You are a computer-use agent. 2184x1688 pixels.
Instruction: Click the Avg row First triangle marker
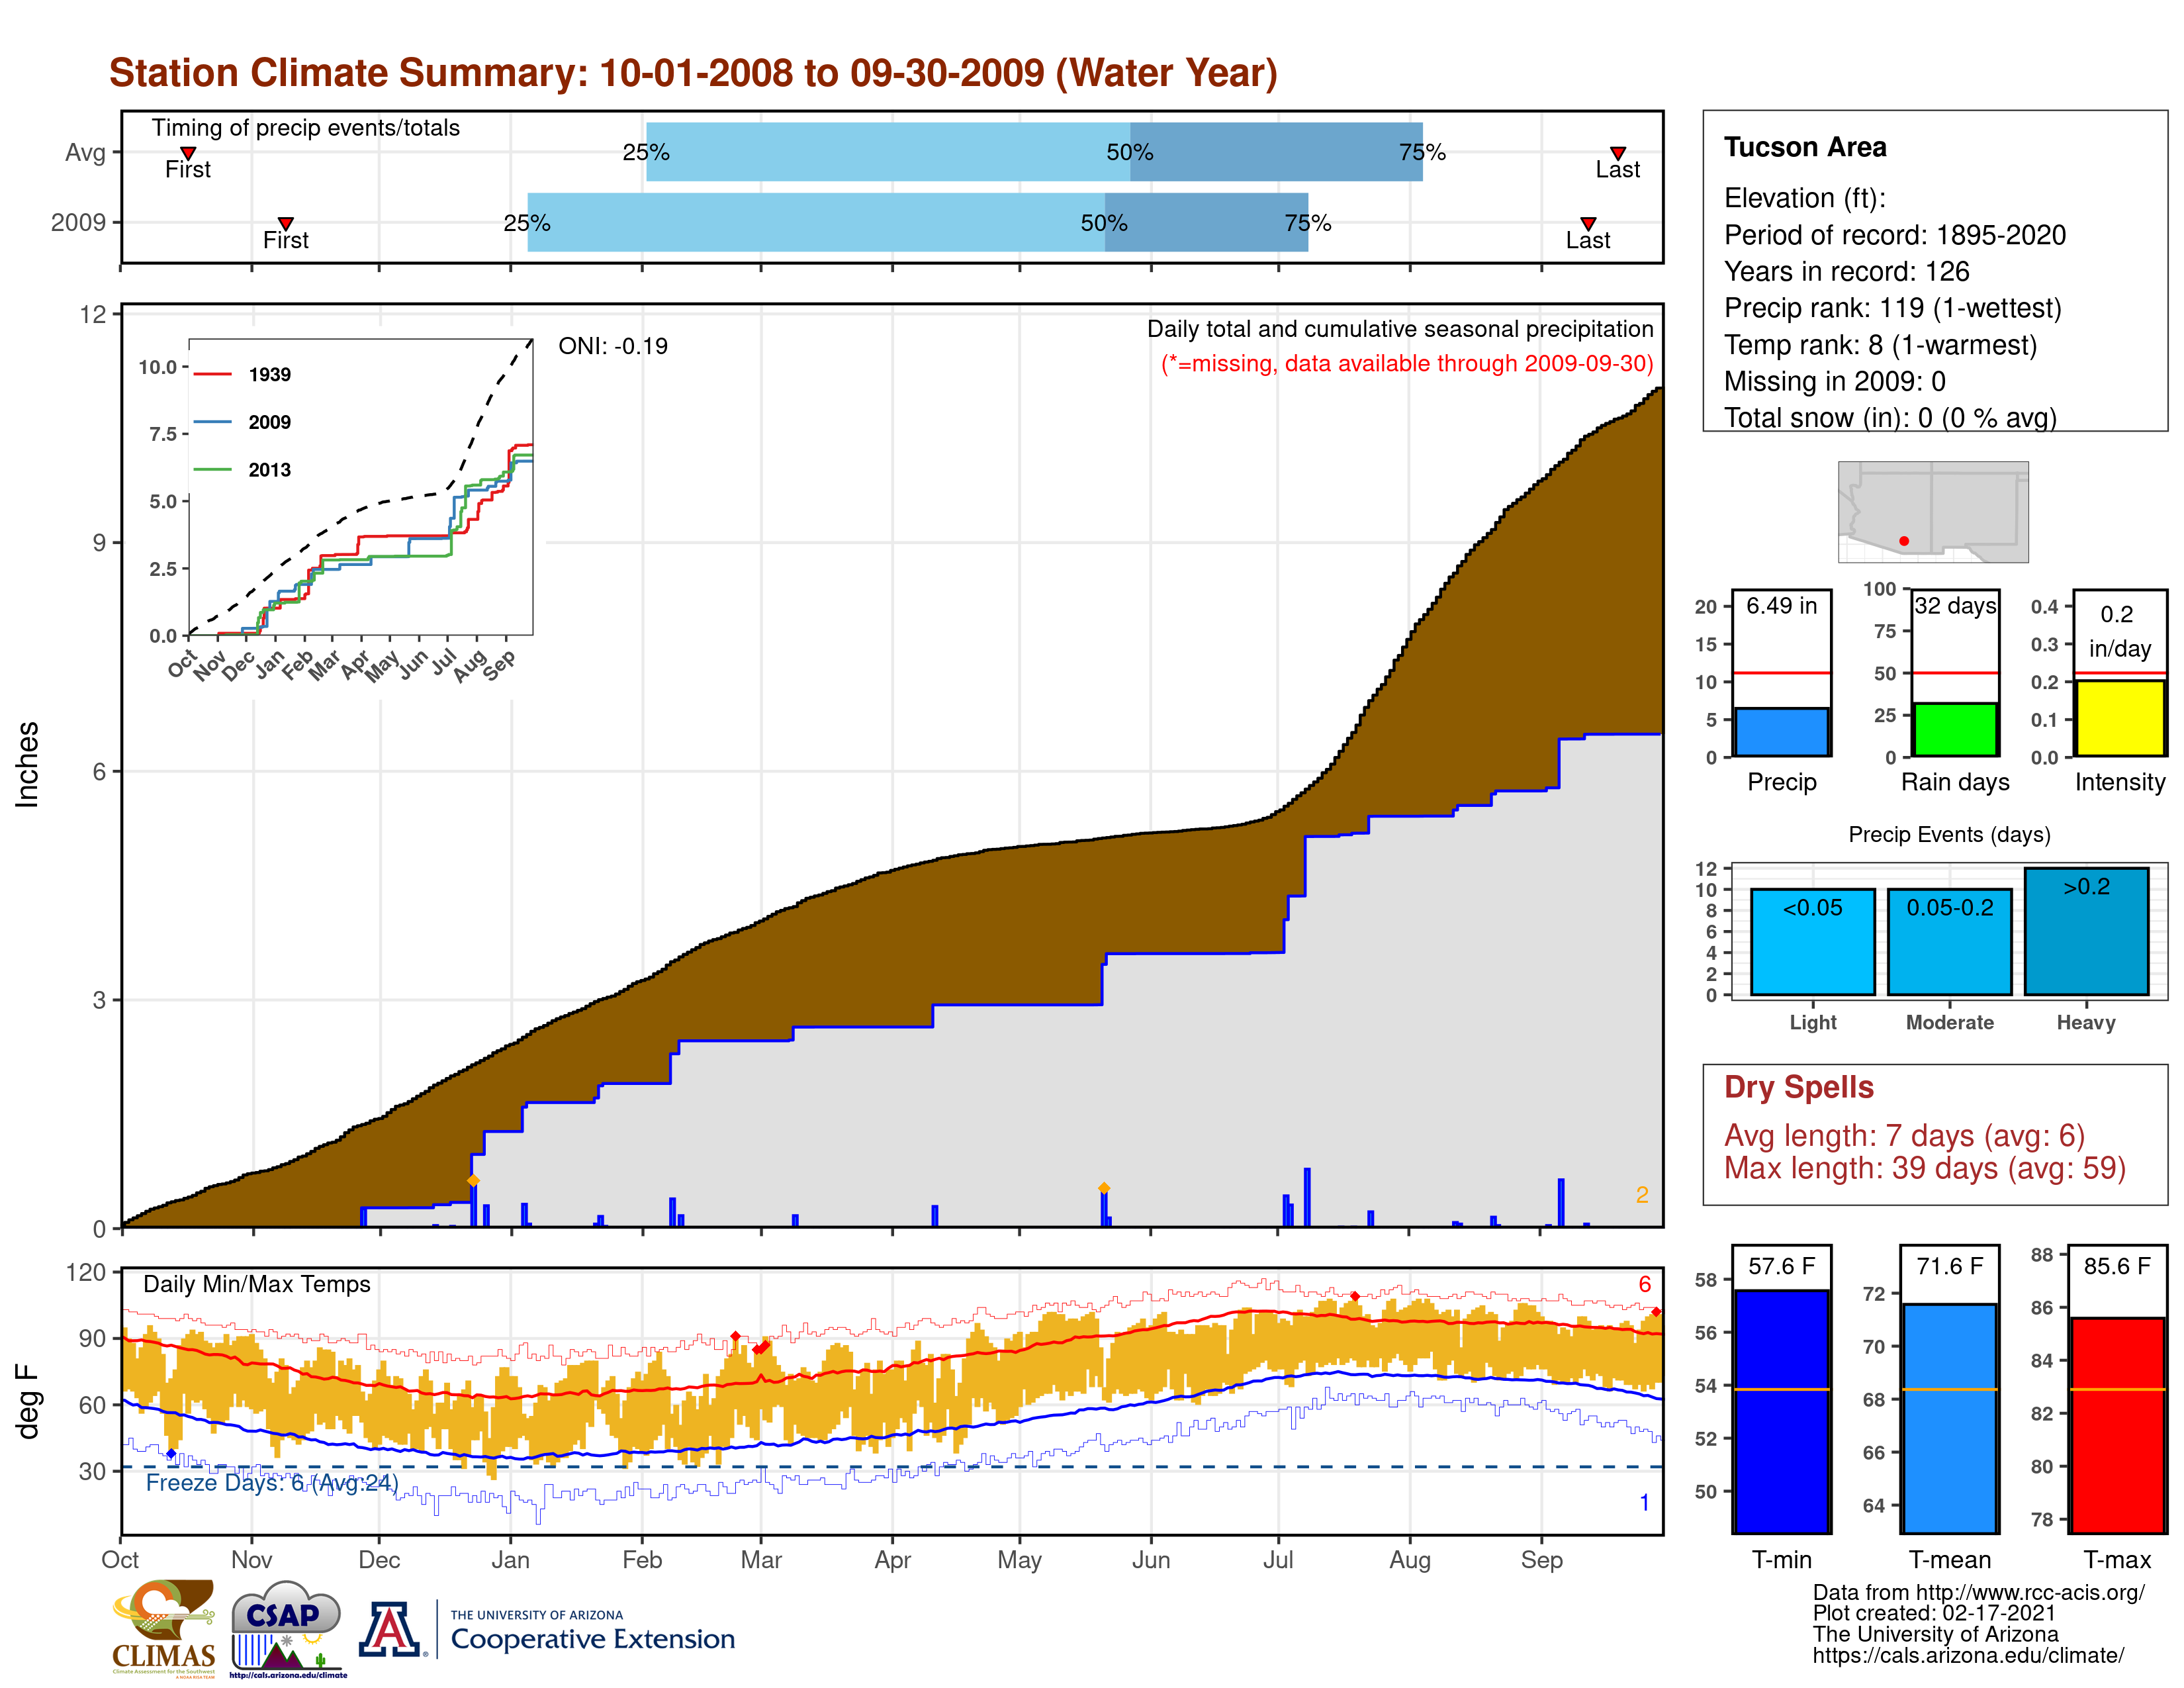click(188, 153)
